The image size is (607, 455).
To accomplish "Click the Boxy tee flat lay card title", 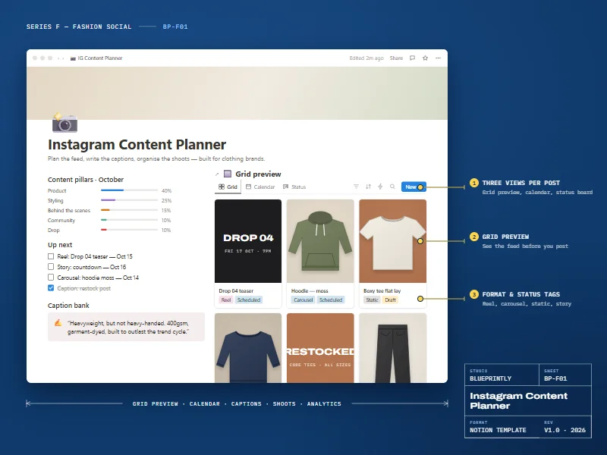I will [382, 291].
